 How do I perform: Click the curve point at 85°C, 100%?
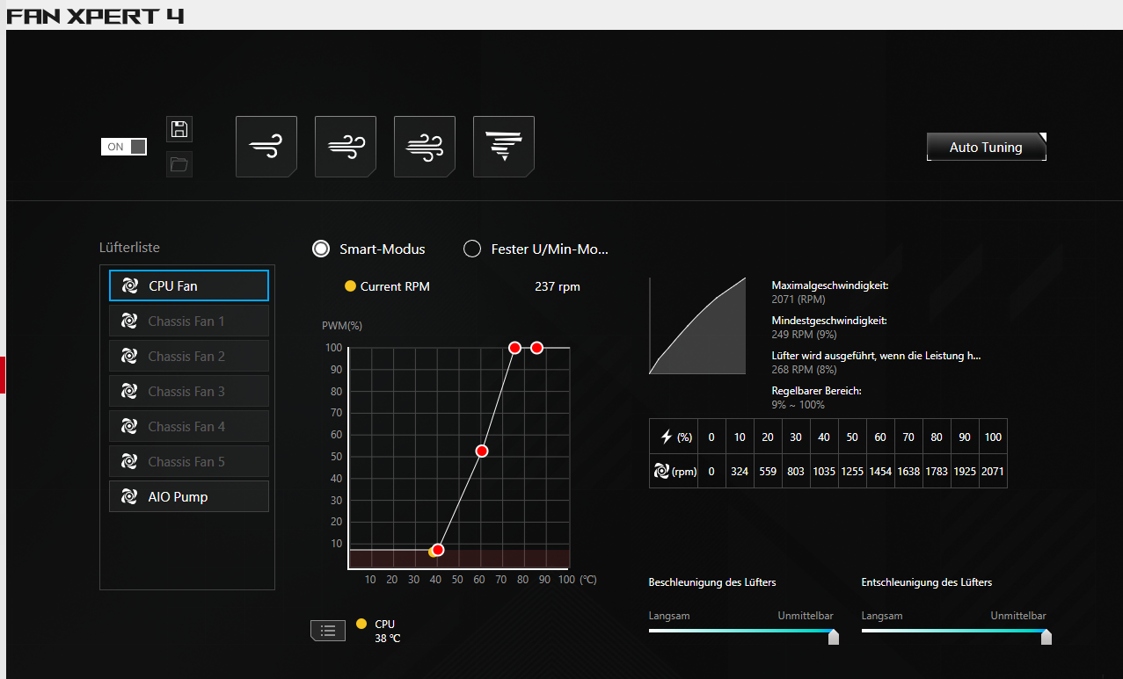point(536,348)
